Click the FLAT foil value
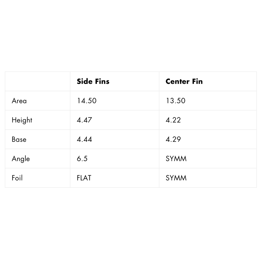The height and width of the screenshot is (261, 261). click(84, 178)
